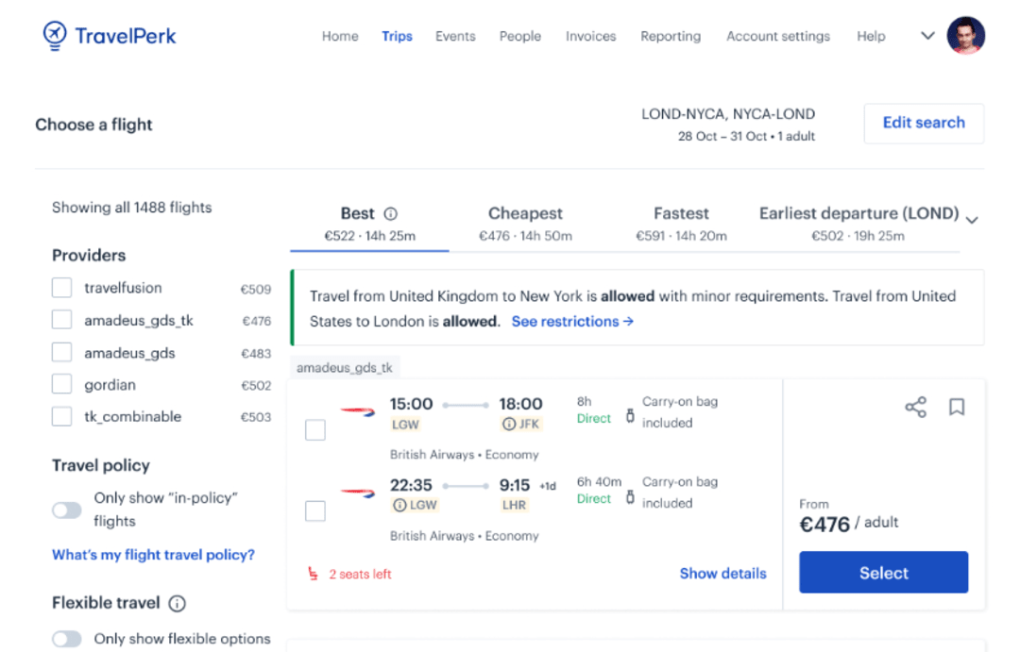Image resolution: width=1020 pixels, height=652 pixels.
Task: Open the Invoices menu item
Action: click(590, 36)
